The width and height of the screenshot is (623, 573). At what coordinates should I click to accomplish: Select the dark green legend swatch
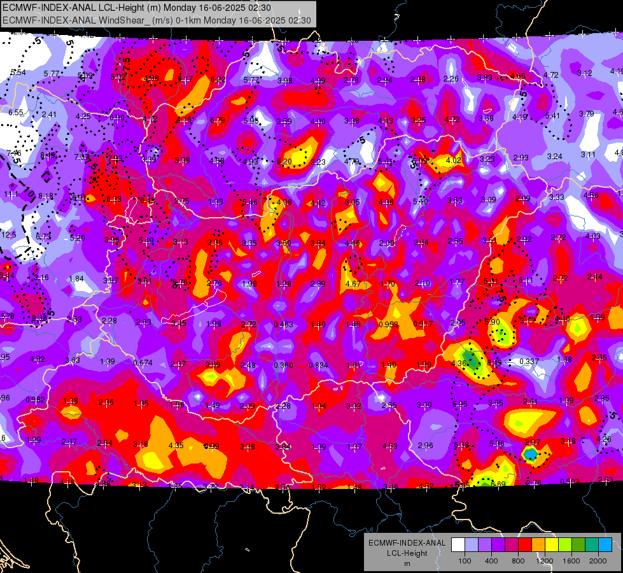[x=578, y=545]
